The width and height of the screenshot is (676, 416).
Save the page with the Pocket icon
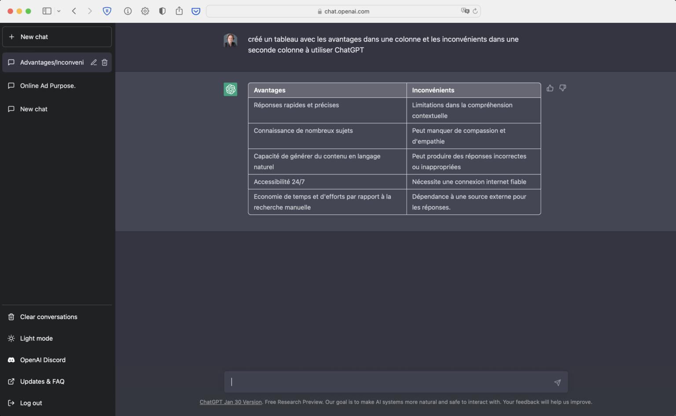(x=195, y=11)
